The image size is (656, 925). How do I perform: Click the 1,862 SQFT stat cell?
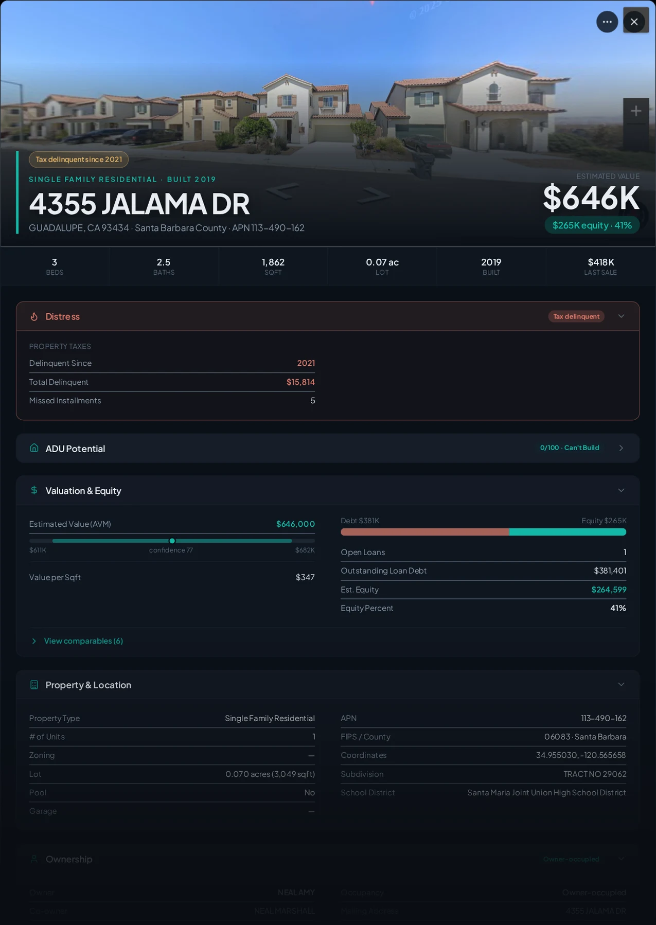pyautogui.click(x=273, y=266)
